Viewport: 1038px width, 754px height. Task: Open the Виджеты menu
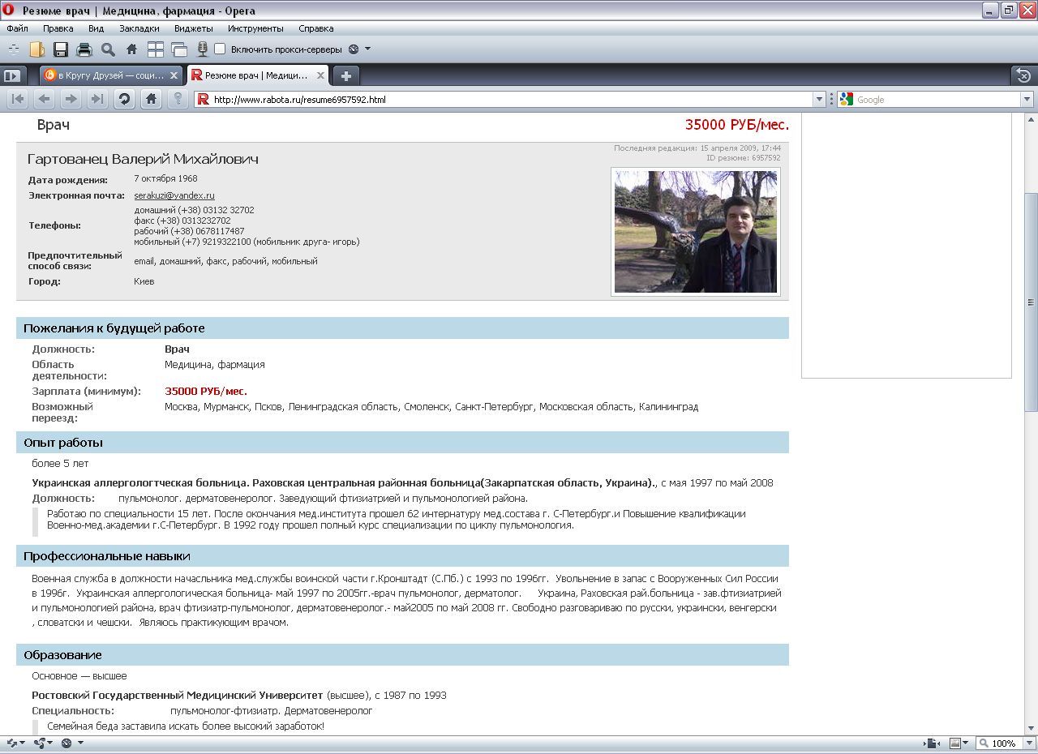(194, 28)
